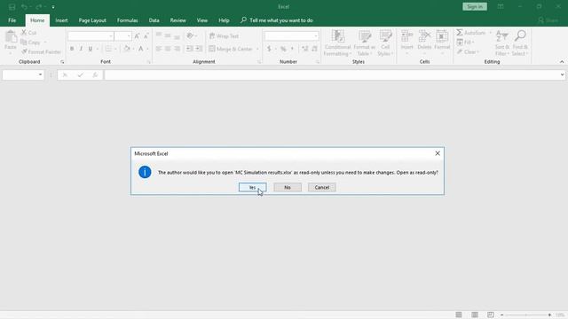This screenshot has height=319, width=568.
Task: Click the Font Color icon
Action: (x=141, y=49)
